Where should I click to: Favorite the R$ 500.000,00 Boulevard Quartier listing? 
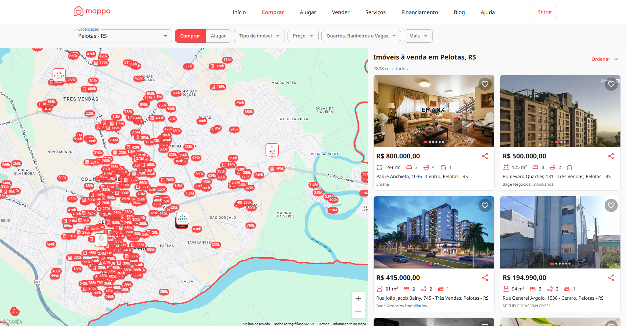point(611,84)
